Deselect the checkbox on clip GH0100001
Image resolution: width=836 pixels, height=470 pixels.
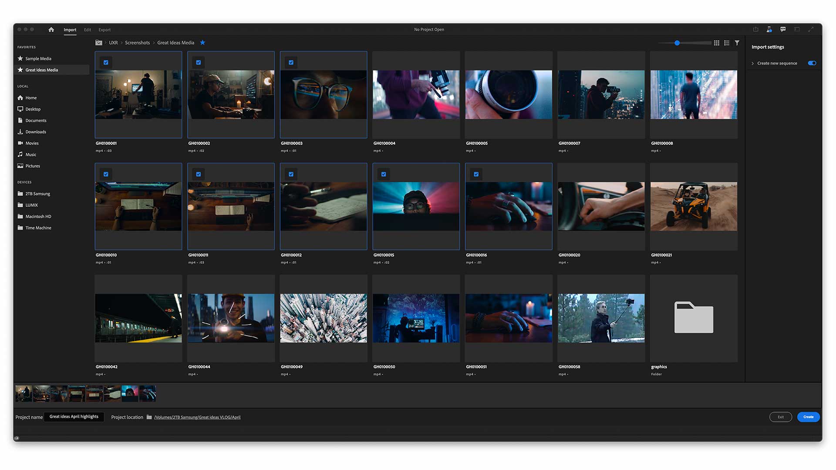(x=106, y=62)
